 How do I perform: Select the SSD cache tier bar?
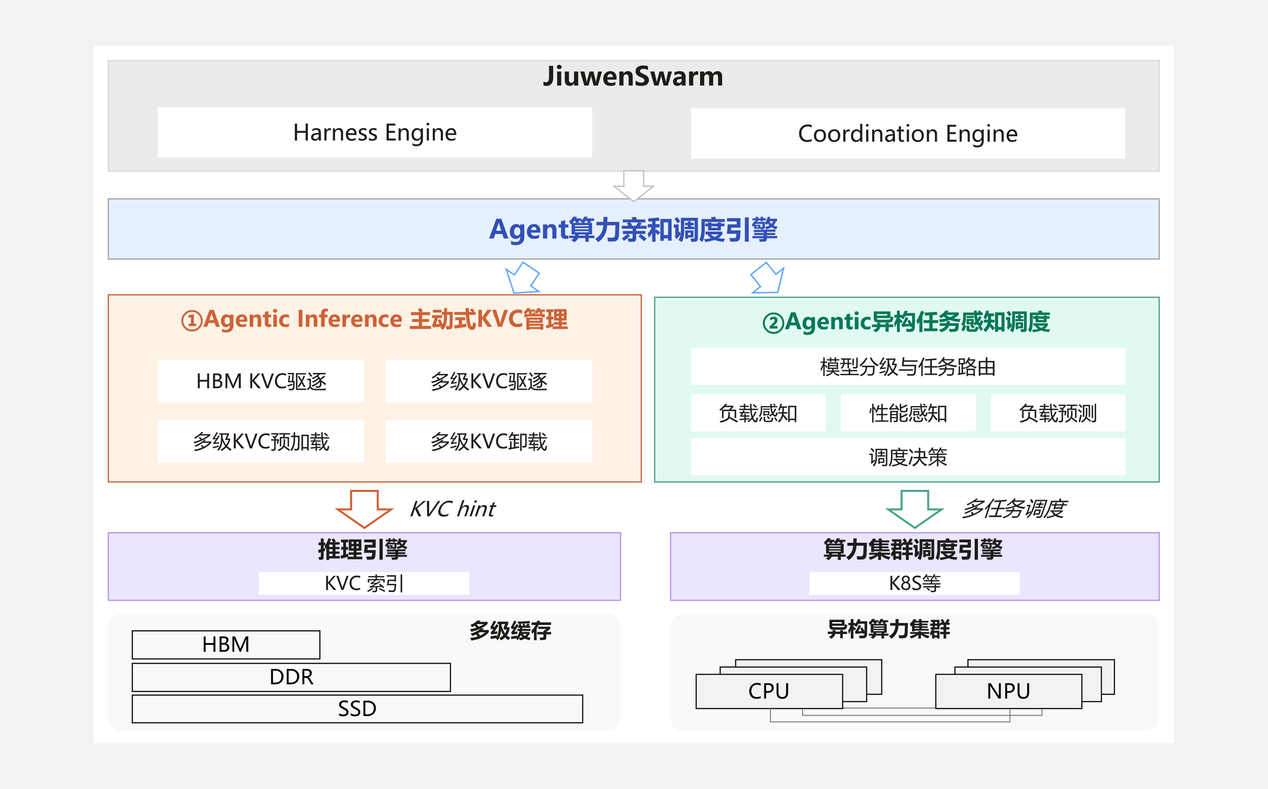(x=358, y=709)
